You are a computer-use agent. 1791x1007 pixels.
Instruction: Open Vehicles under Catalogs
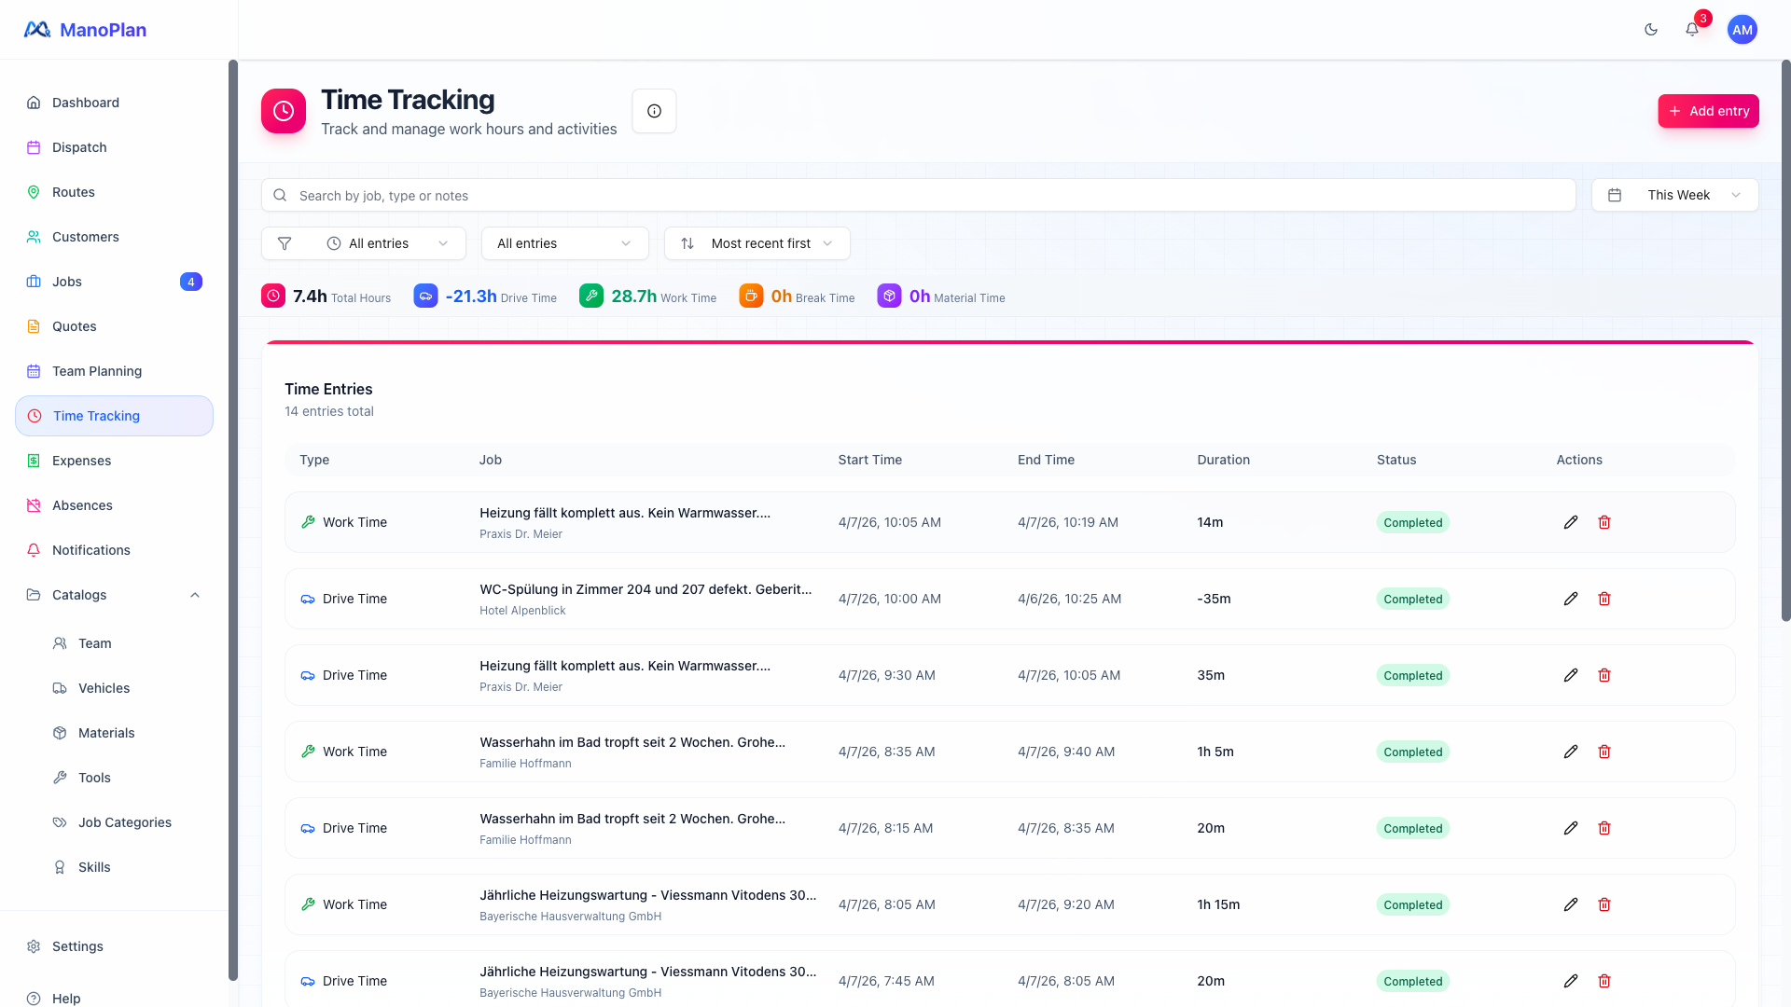104,688
